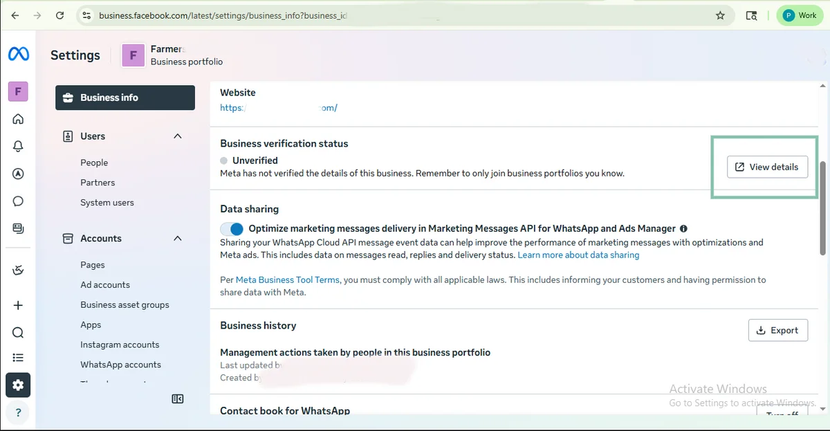The height and width of the screenshot is (431, 830).
Task: Bookmark this page with star icon
Action: [x=720, y=15]
